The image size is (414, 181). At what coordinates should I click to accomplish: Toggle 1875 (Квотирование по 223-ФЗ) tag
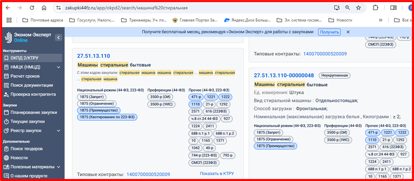point(107,117)
